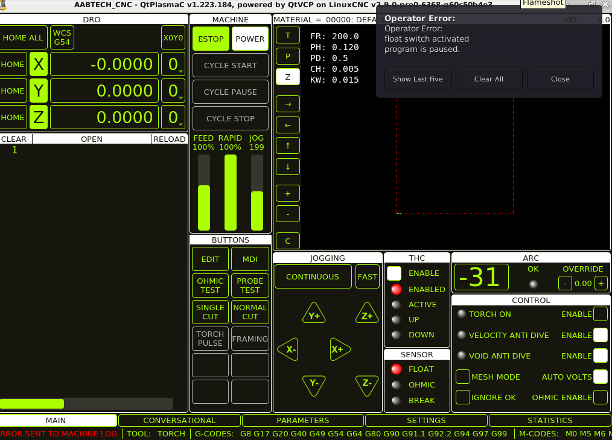Viewport: 612px width, 440px height.
Task: Increase arc override with plus button
Action: tap(601, 284)
